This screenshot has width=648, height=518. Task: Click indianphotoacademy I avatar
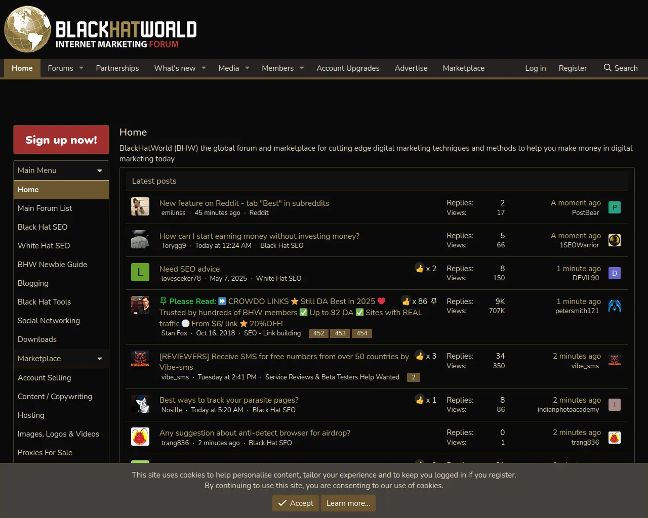[x=615, y=405]
